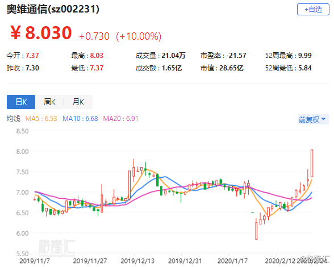
Task: Add stock via +自选 button
Action: (313, 10)
